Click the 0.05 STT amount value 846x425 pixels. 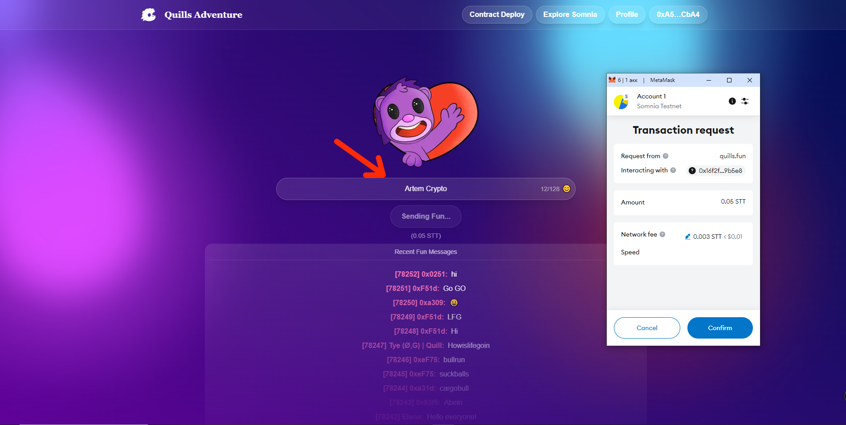733,201
